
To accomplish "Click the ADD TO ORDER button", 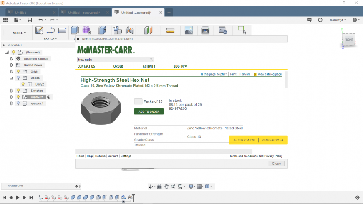I will click(149, 111).
